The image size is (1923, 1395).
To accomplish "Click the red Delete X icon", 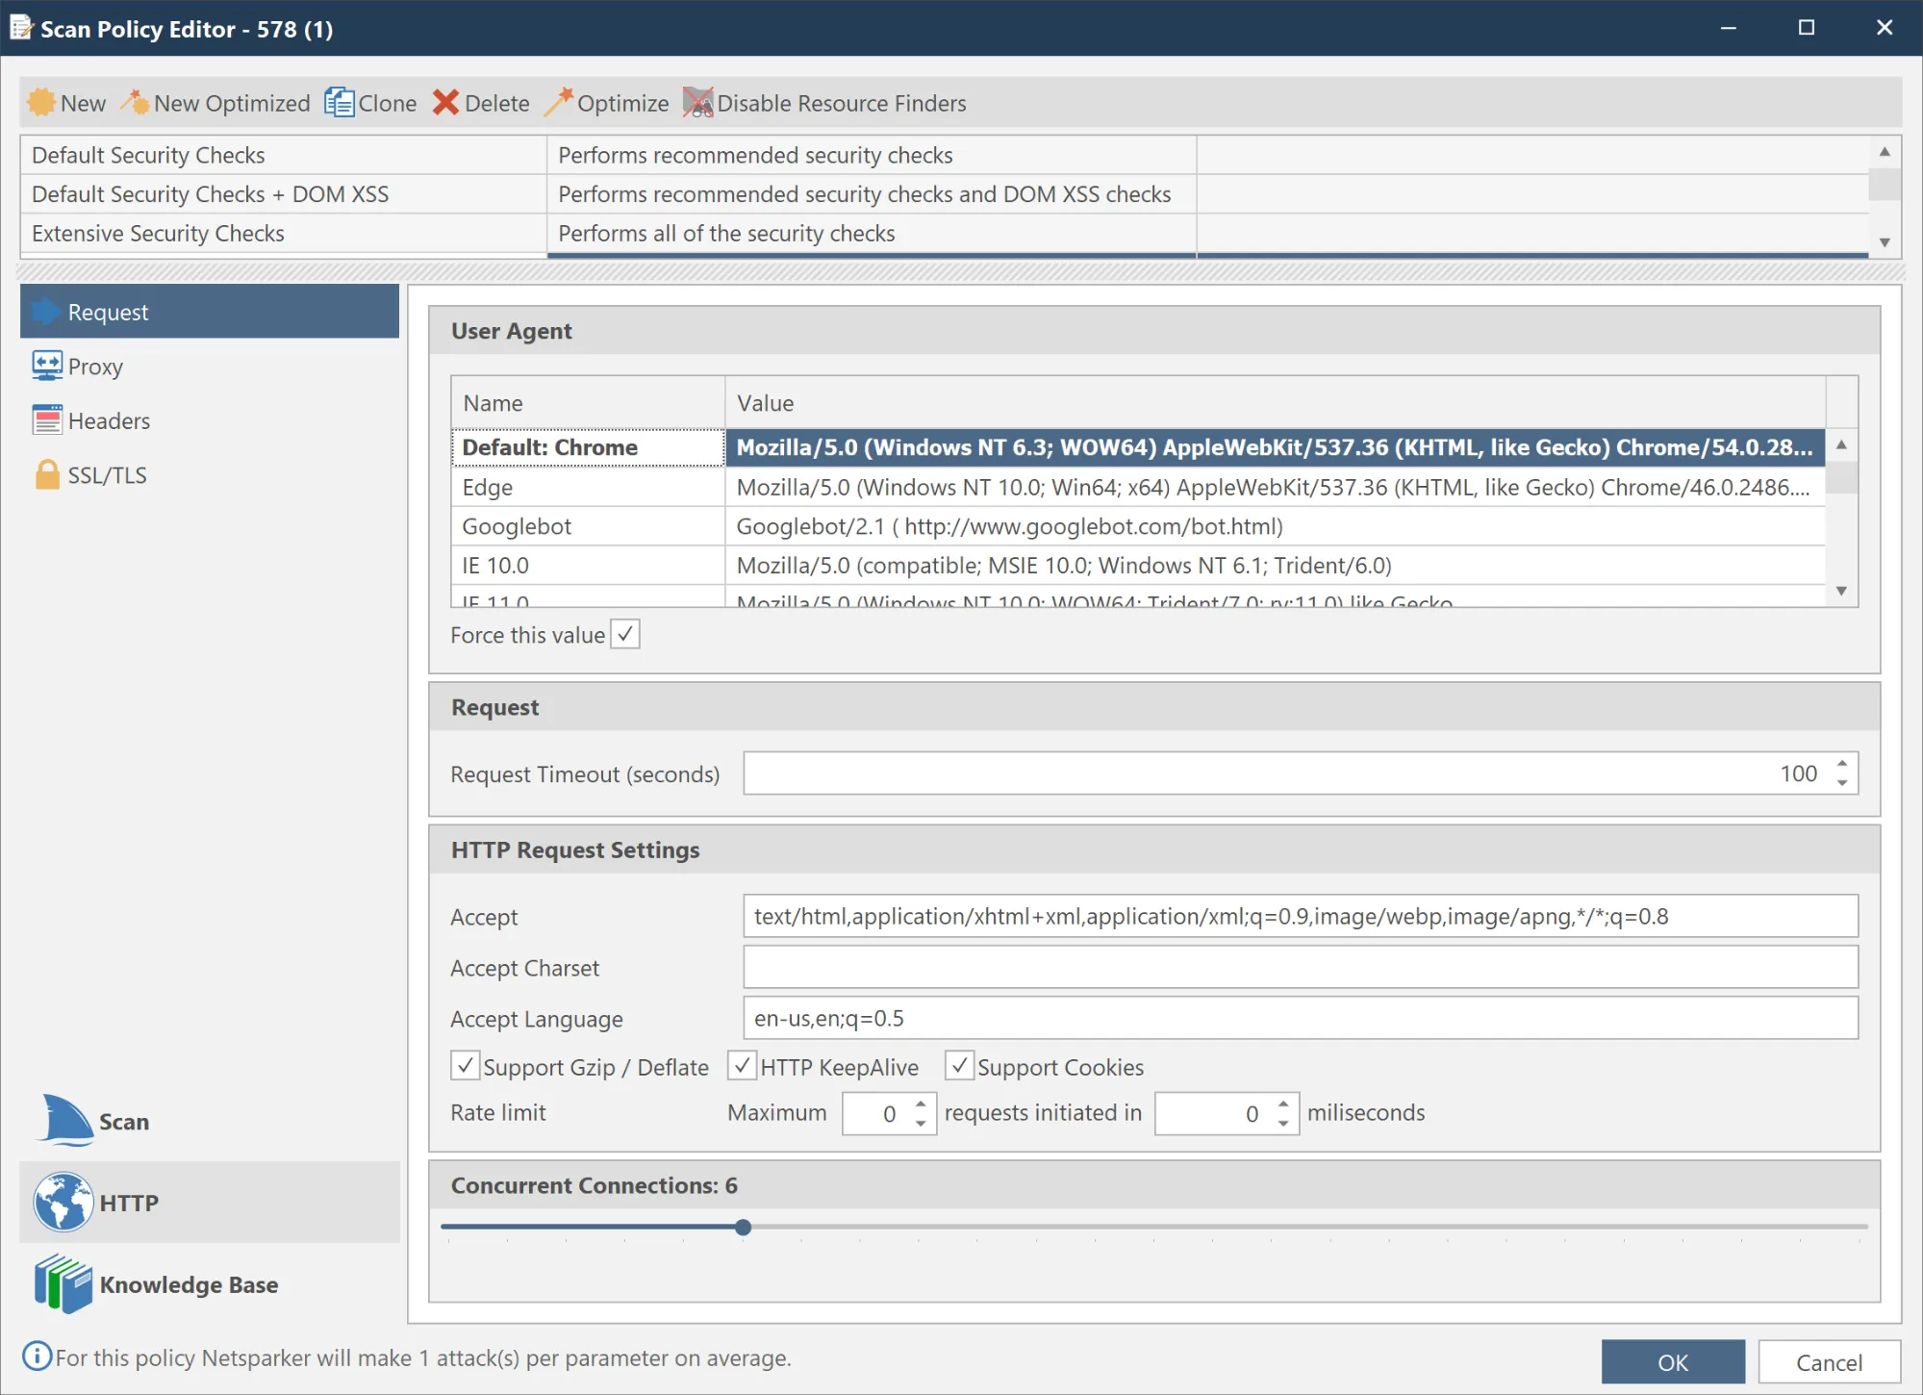I will (x=445, y=103).
